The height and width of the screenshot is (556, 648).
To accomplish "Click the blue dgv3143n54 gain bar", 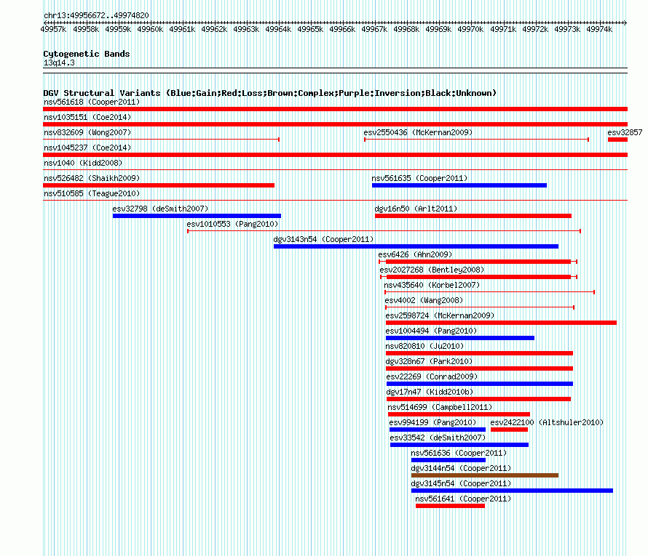I will click(x=416, y=246).
